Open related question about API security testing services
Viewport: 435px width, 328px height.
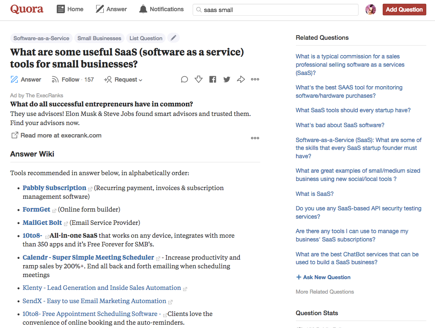pos(359,212)
